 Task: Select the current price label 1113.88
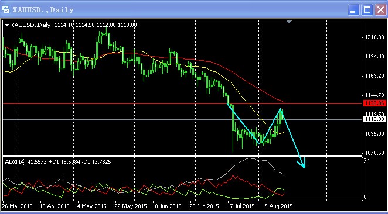(375, 119)
